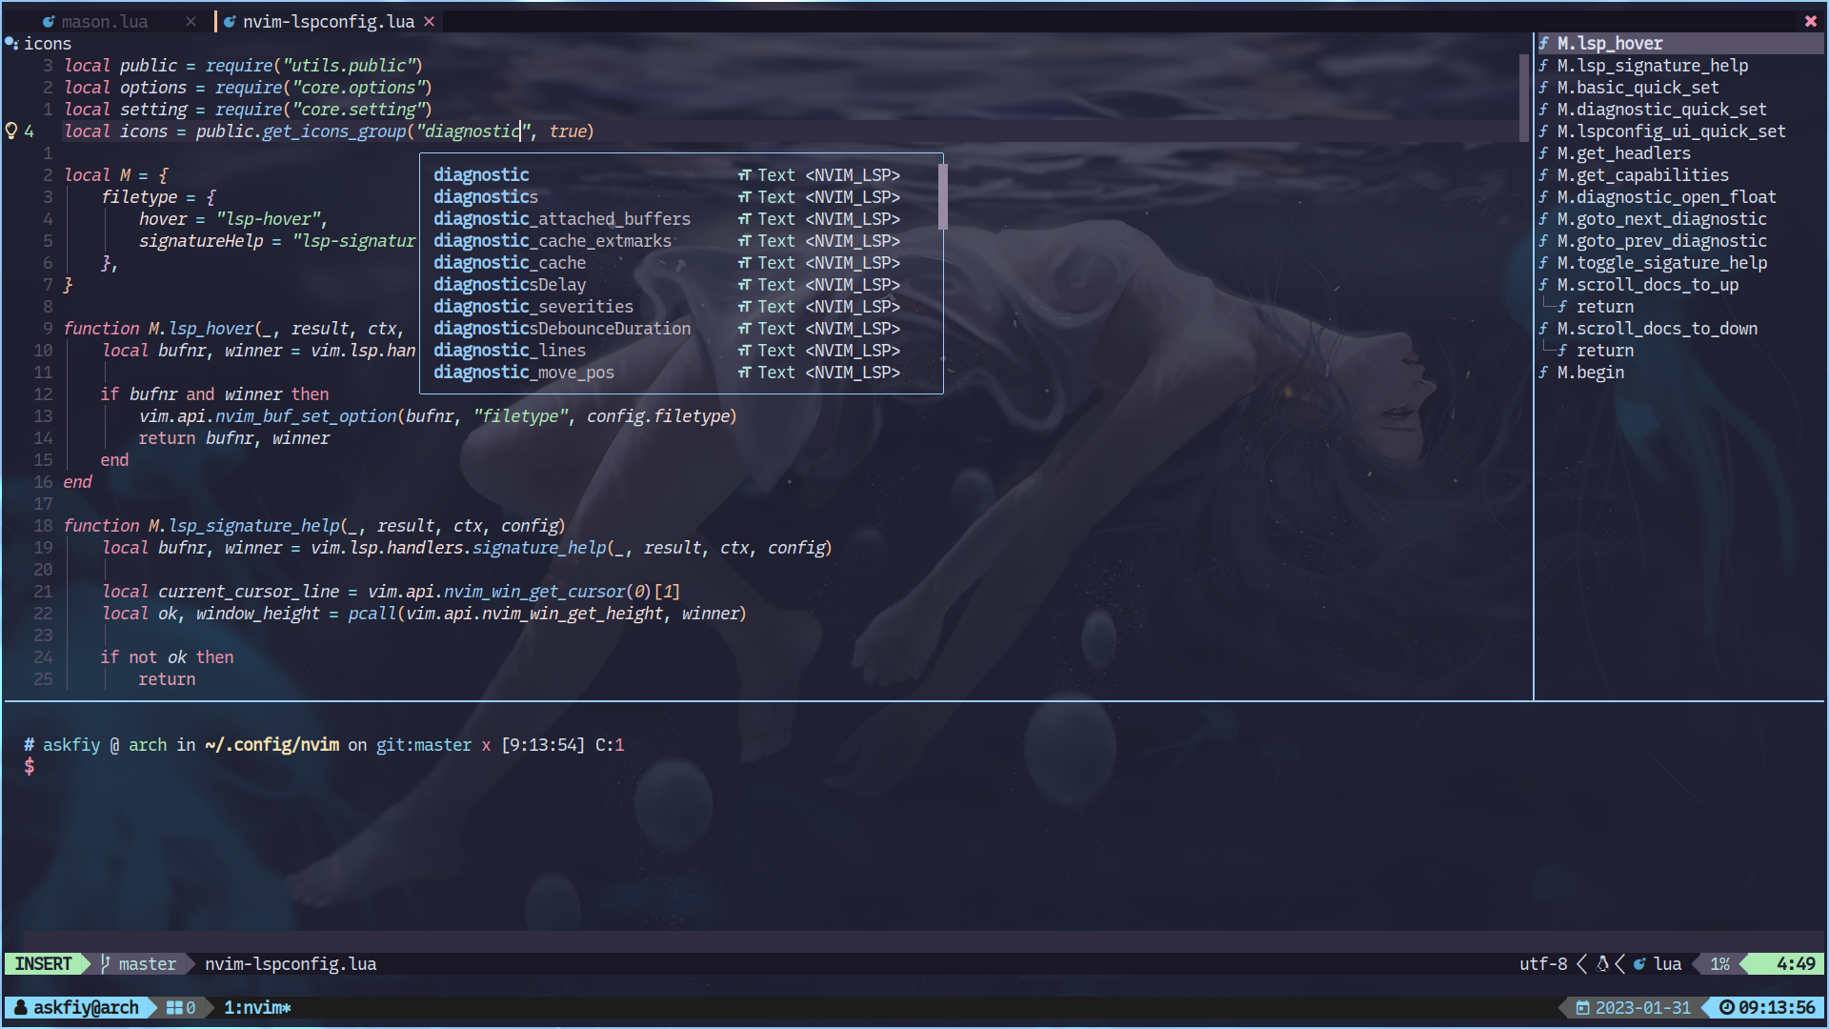Click function icon beside M.begin
The width and height of the screenshot is (1829, 1029).
[x=1543, y=372]
